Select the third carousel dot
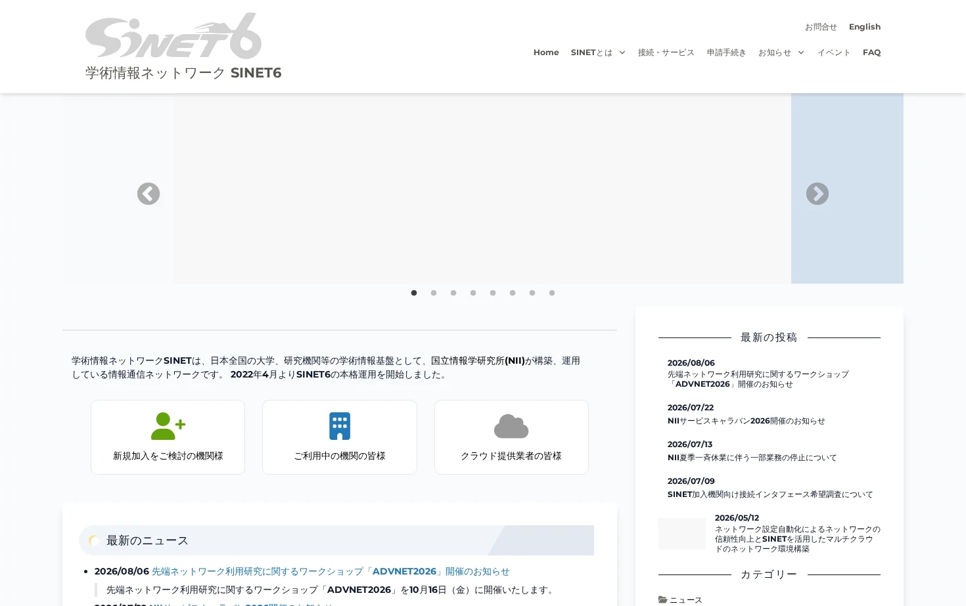 (x=453, y=293)
